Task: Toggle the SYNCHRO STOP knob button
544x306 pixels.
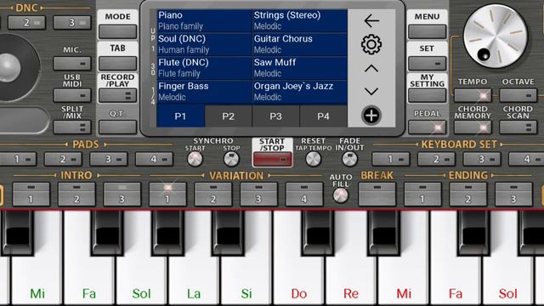Action: (x=231, y=159)
